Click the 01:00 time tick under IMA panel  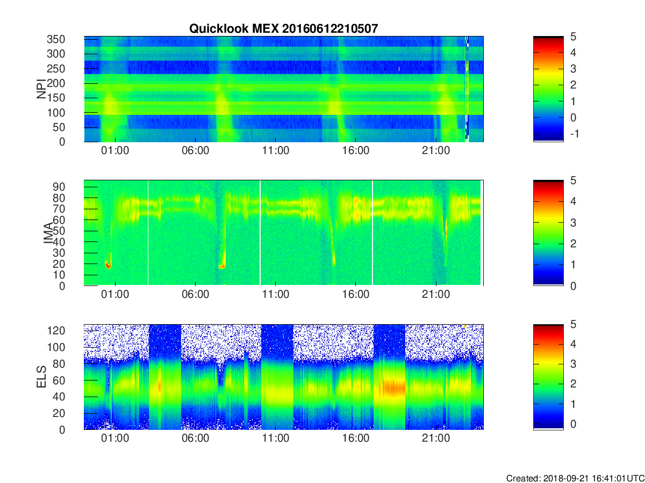click(116, 295)
